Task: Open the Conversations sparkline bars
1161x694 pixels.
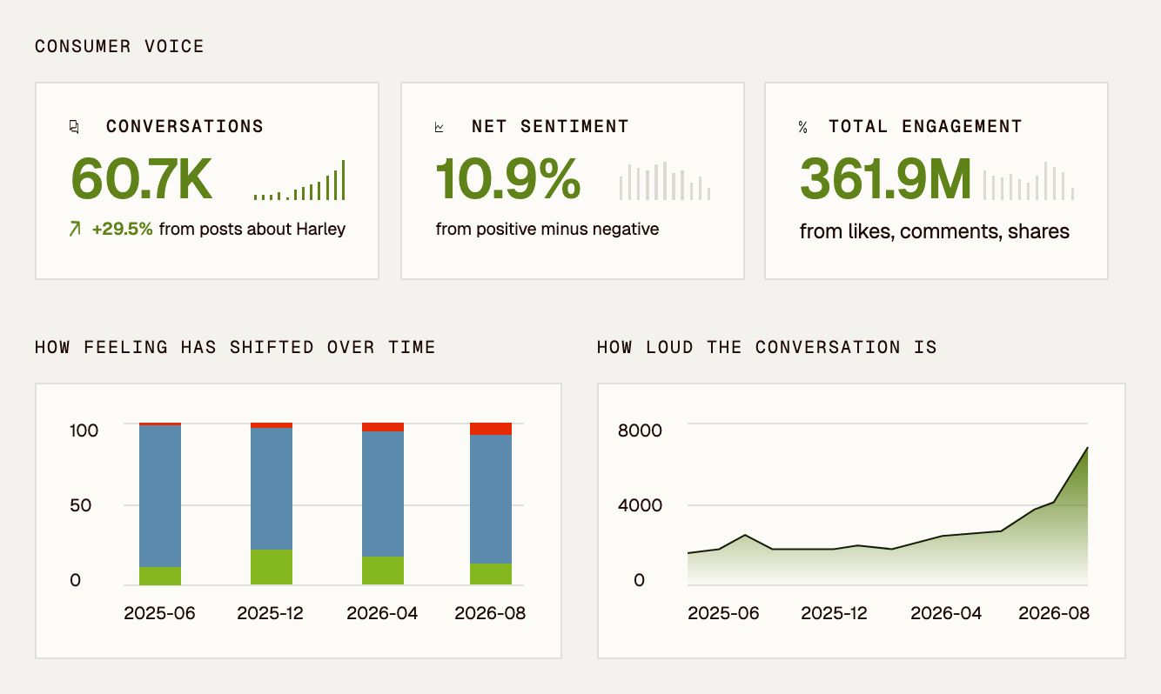Action: click(x=299, y=180)
